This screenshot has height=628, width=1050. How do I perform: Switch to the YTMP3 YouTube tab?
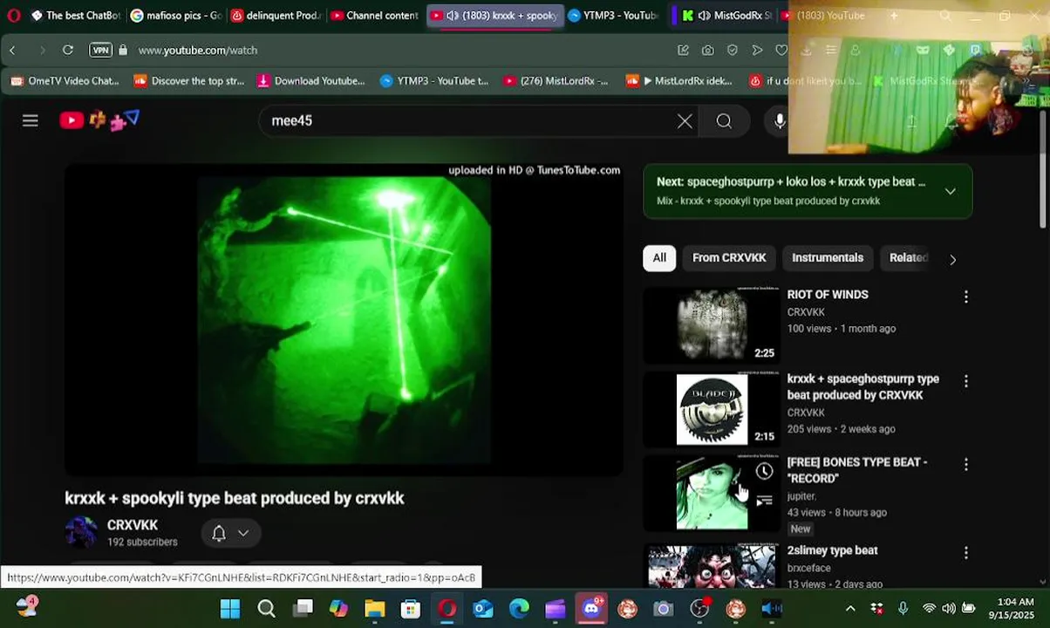point(613,16)
